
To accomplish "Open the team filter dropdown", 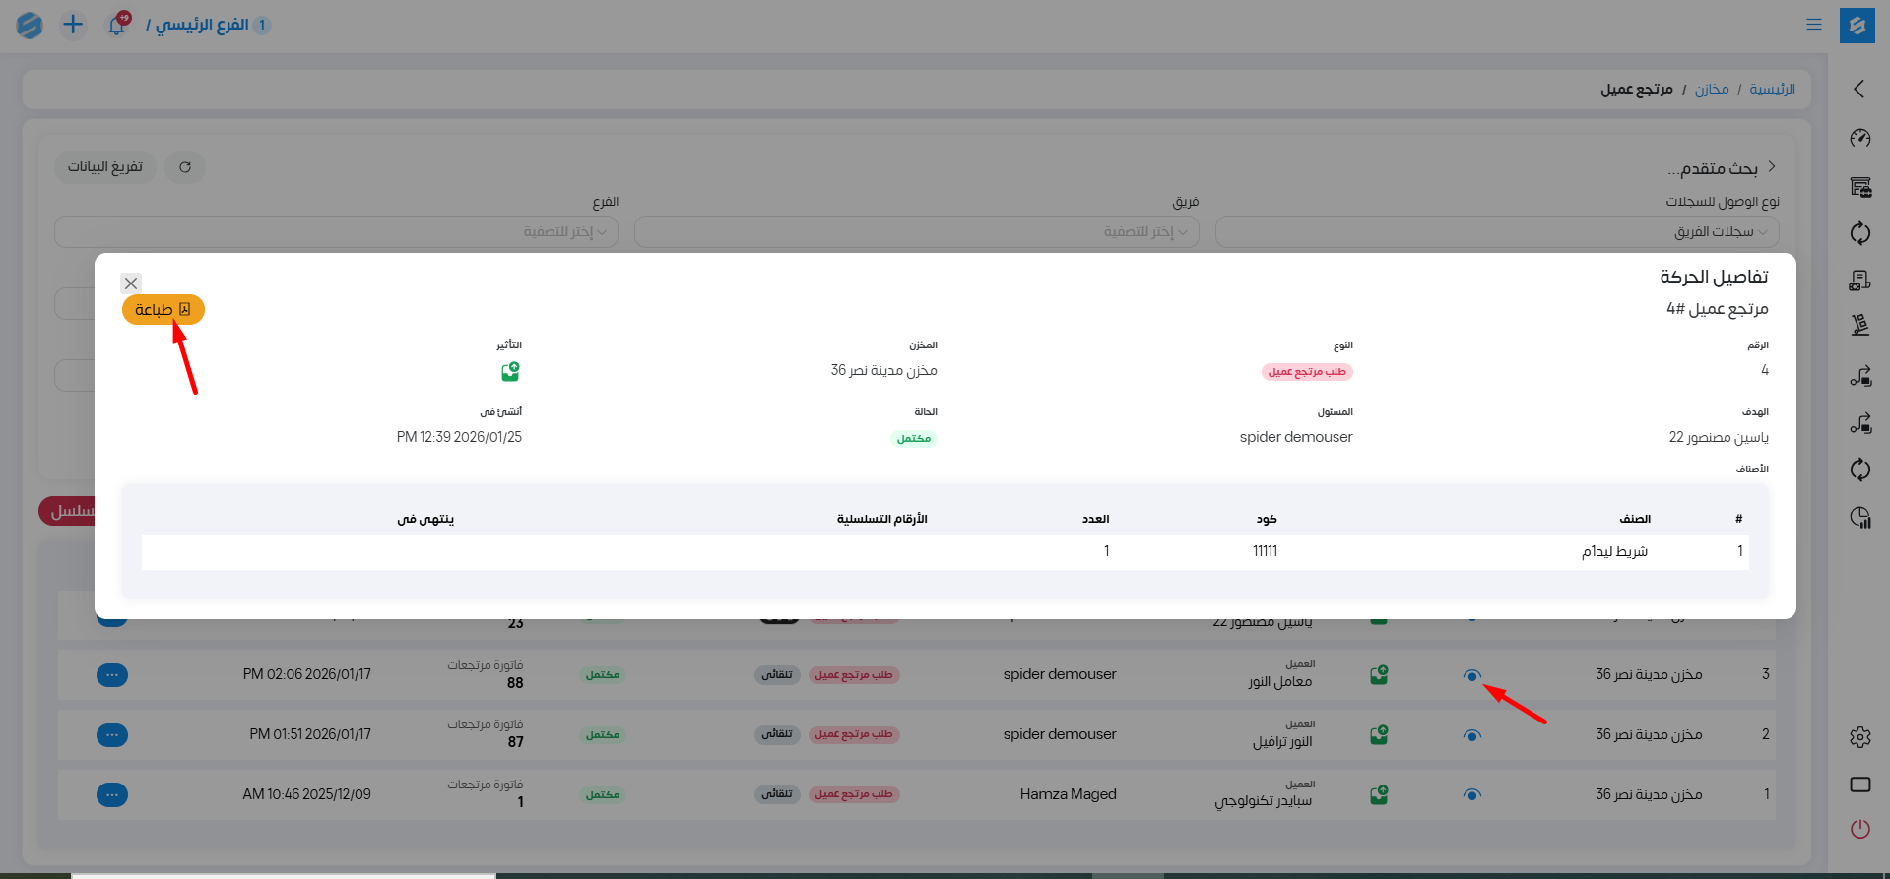I will point(916,232).
